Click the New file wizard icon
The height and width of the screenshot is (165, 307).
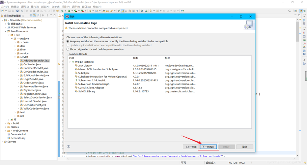coord(3,11)
